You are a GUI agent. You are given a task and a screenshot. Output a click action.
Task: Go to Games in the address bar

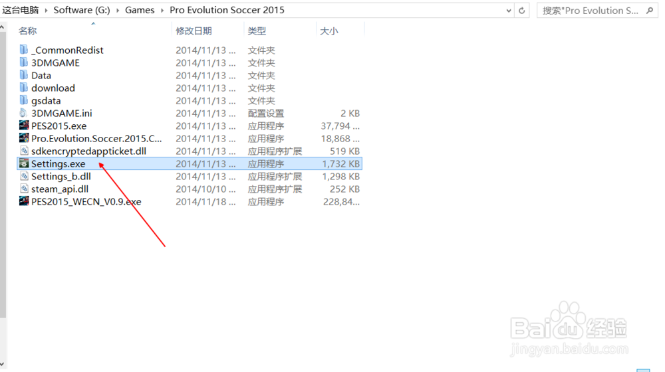click(x=140, y=10)
